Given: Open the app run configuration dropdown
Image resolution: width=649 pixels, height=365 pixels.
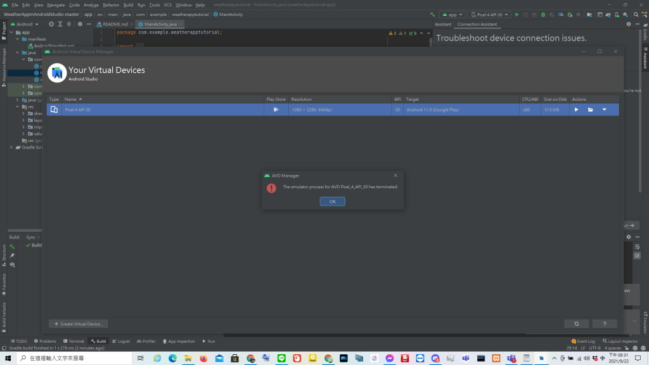Looking at the screenshot, I should 452,15.
